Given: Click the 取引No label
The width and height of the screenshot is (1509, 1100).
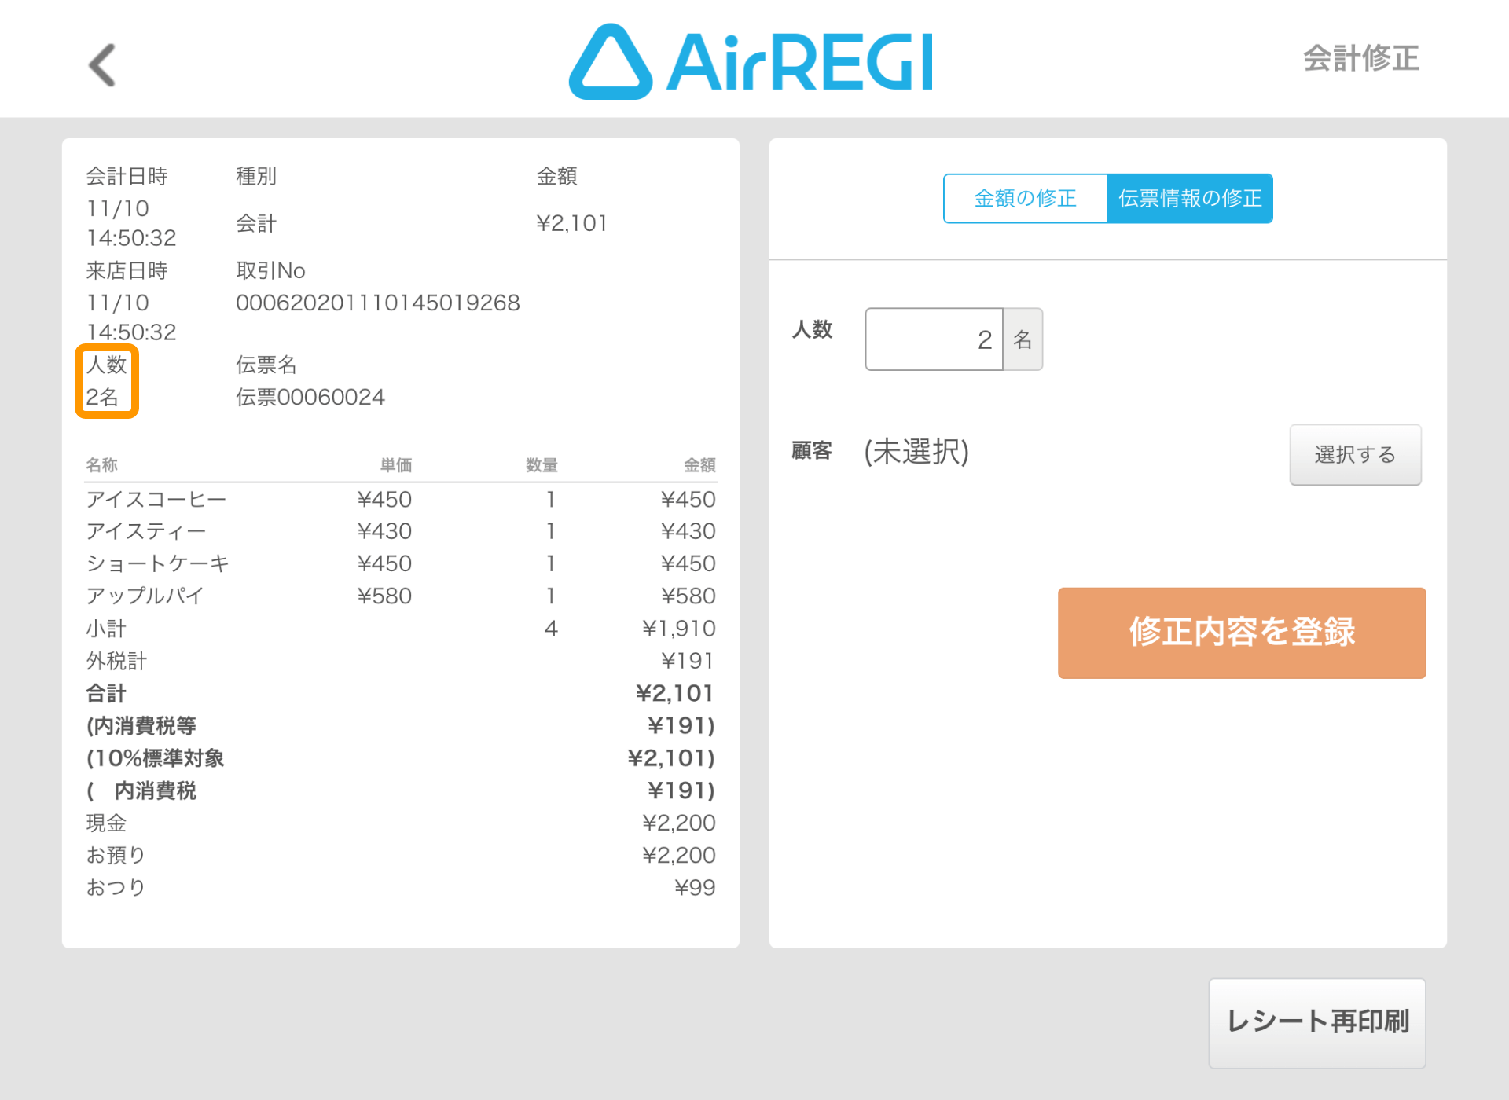Looking at the screenshot, I should click(270, 270).
